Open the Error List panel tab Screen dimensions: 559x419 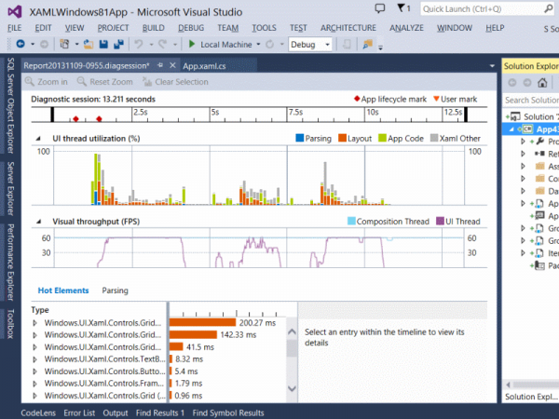pyautogui.click(x=79, y=412)
